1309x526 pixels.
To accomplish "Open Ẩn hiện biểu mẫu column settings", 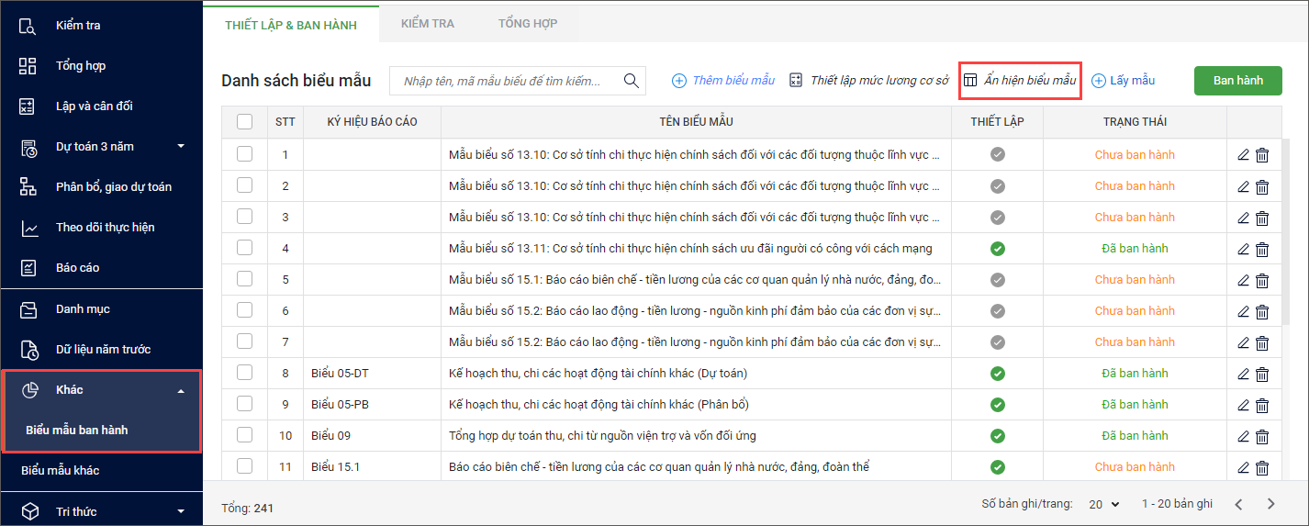I will point(1020,81).
